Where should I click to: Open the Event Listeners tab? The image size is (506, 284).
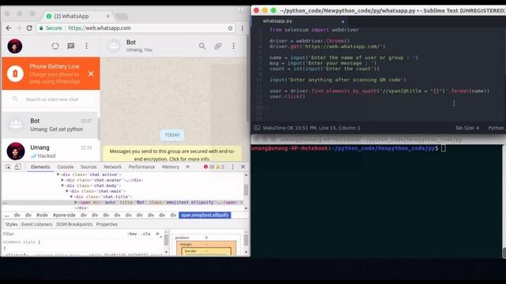37,224
